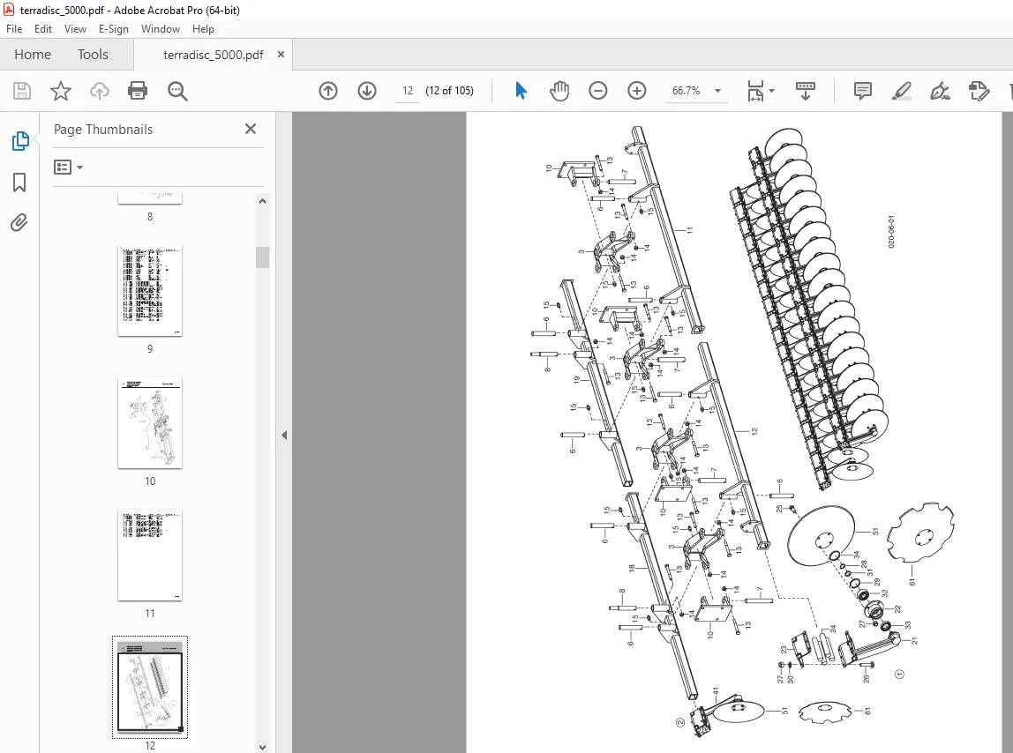Open the Help menu
1013x753 pixels.
click(x=203, y=29)
